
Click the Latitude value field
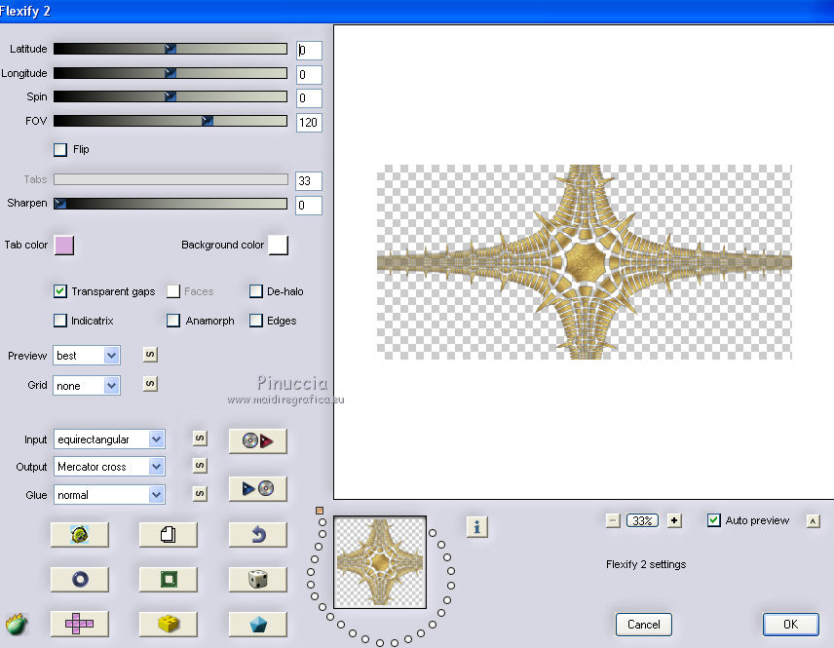point(309,51)
